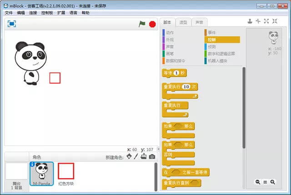The image size is (291, 195).
Task: Open the 帮助 menu
Action: point(85,13)
